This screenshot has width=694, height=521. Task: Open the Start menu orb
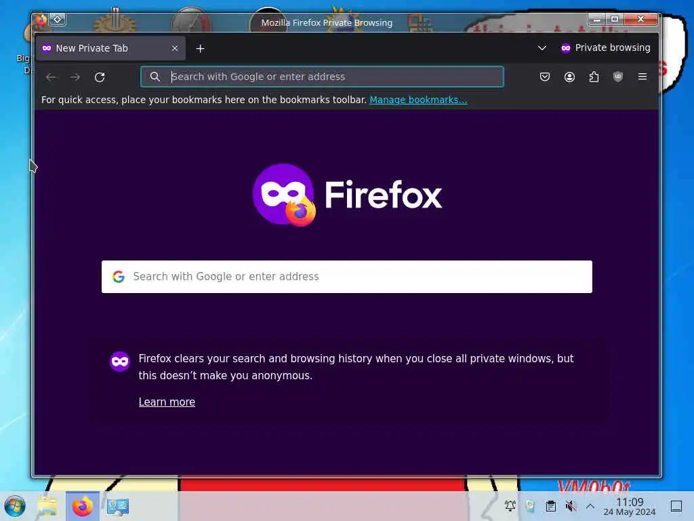click(x=15, y=506)
